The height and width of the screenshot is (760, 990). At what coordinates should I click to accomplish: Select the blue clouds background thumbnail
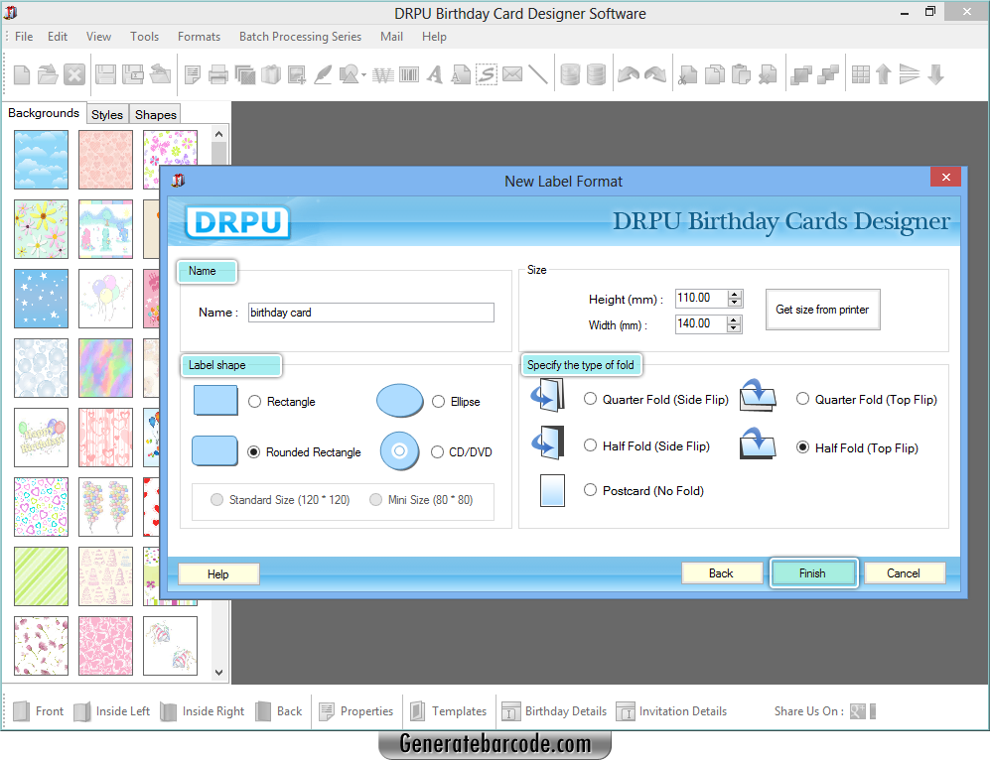pyautogui.click(x=41, y=160)
